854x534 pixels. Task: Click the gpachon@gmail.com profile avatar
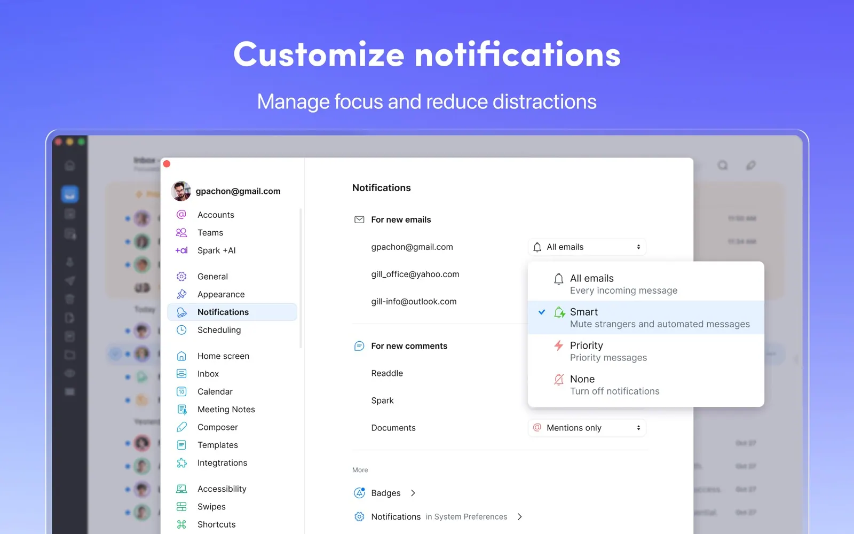(181, 191)
